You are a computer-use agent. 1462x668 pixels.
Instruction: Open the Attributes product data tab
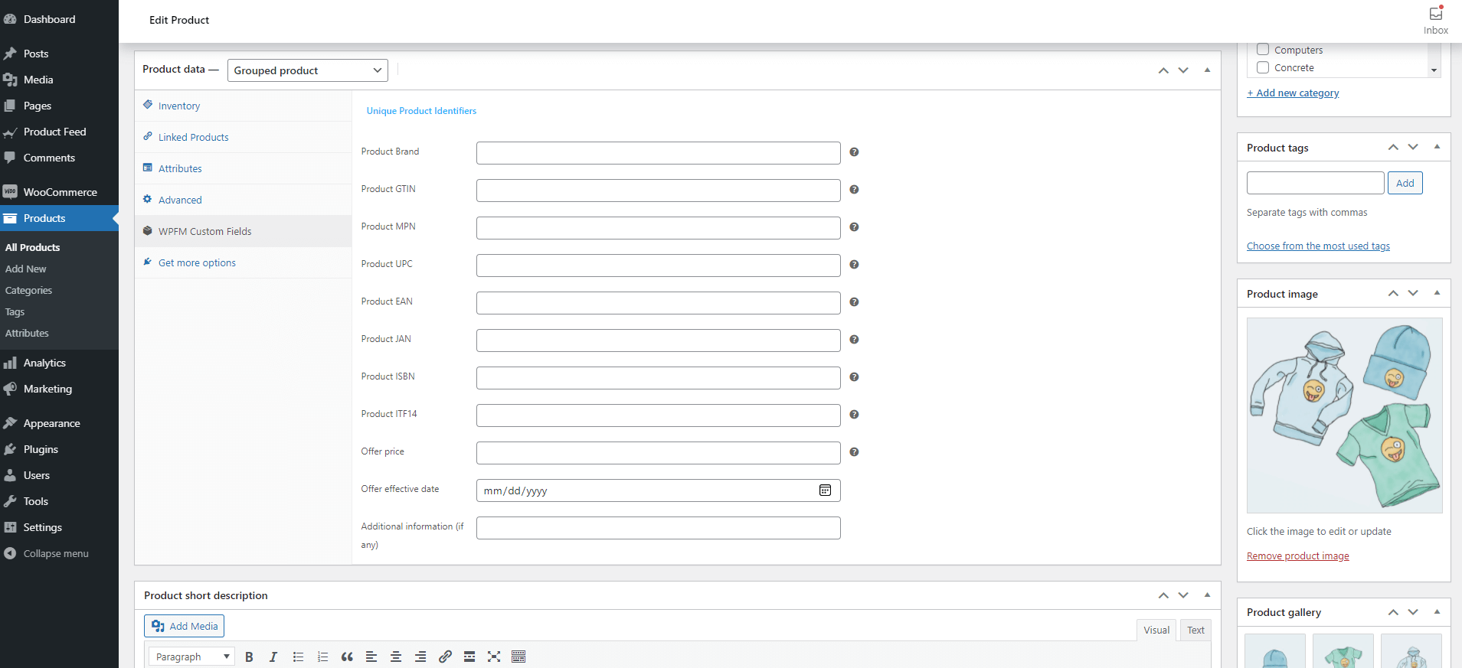[x=244, y=168]
